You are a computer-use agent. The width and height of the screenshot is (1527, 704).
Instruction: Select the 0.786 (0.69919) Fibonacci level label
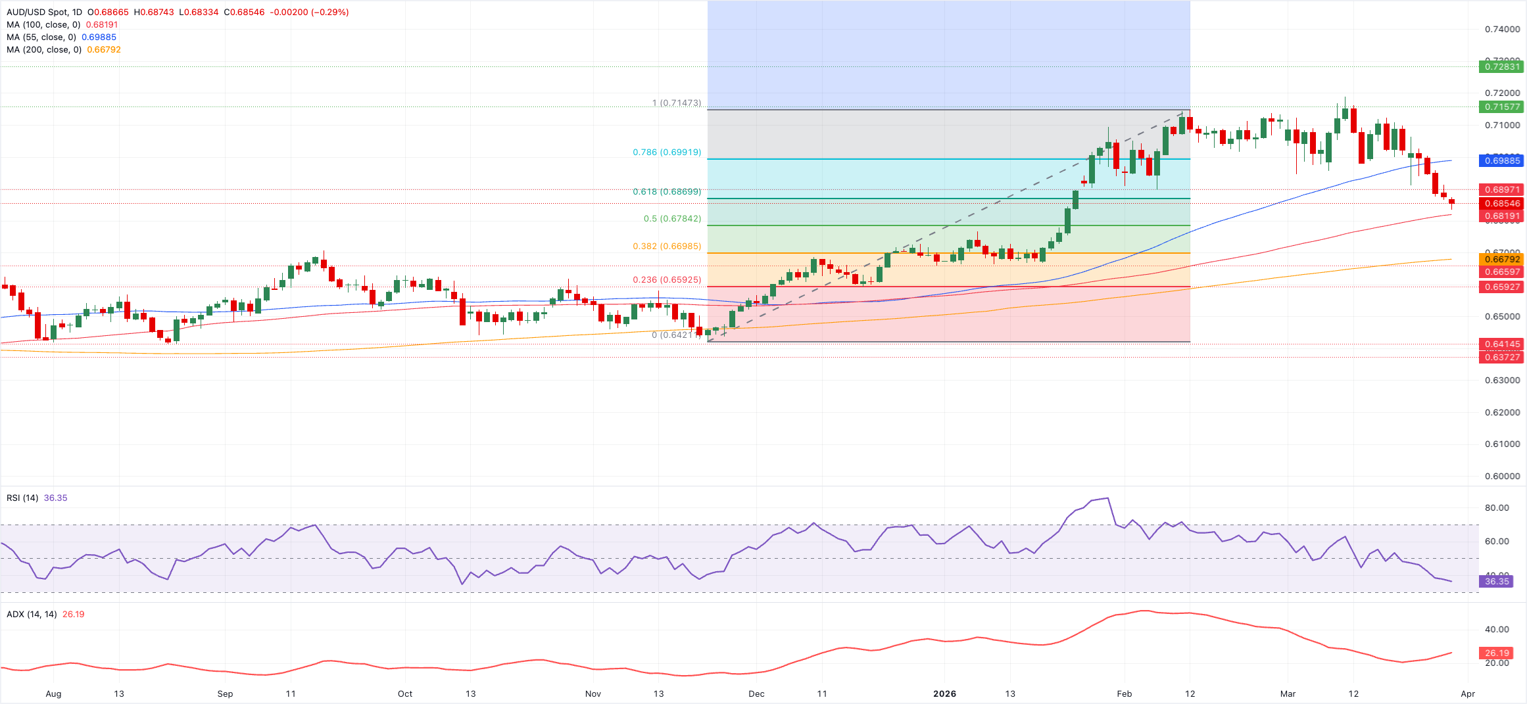666,153
